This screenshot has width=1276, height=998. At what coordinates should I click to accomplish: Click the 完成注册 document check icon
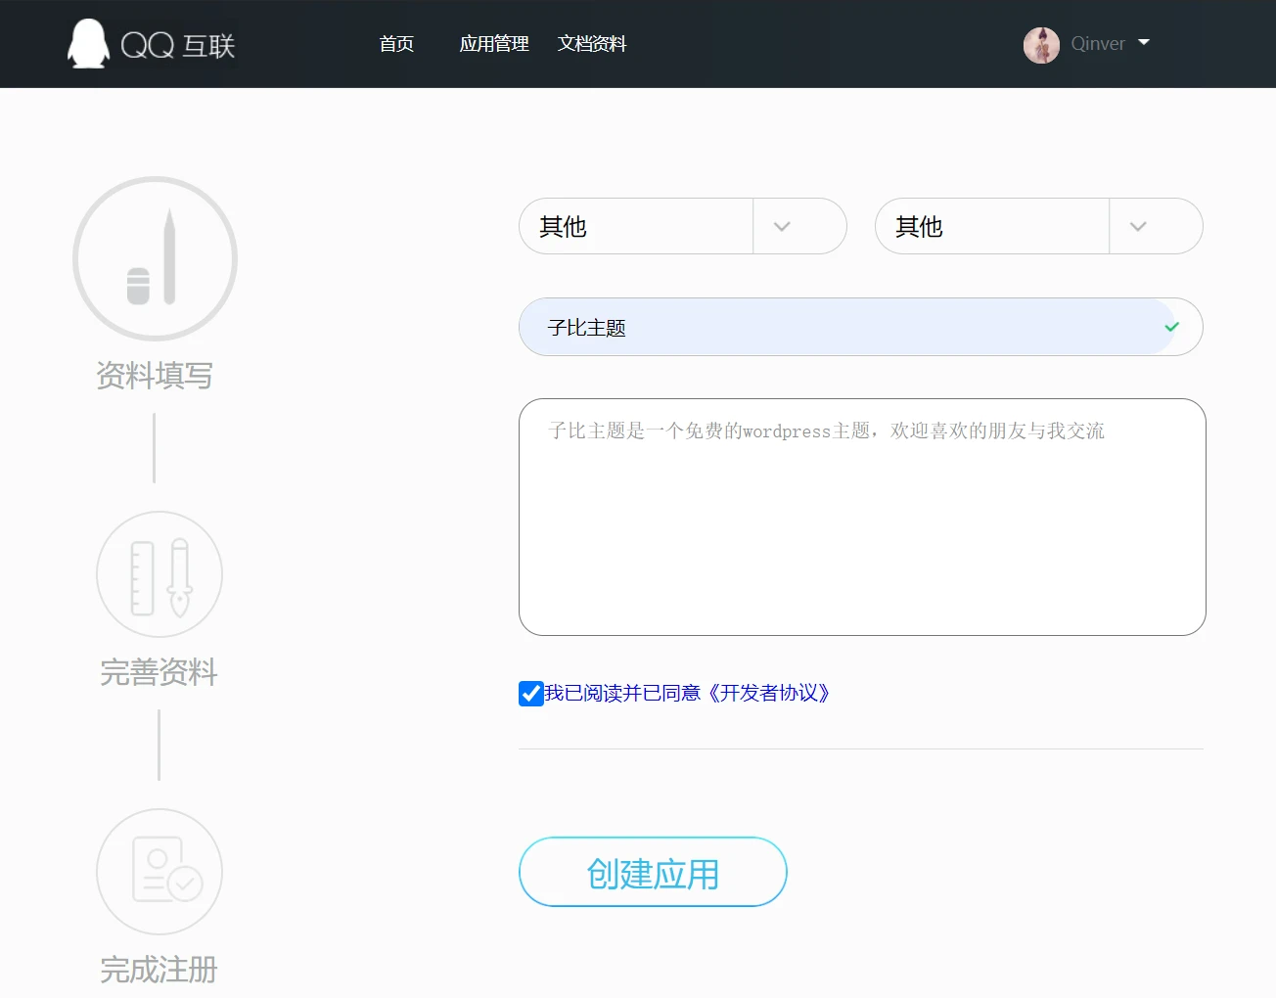pos(159,872)
